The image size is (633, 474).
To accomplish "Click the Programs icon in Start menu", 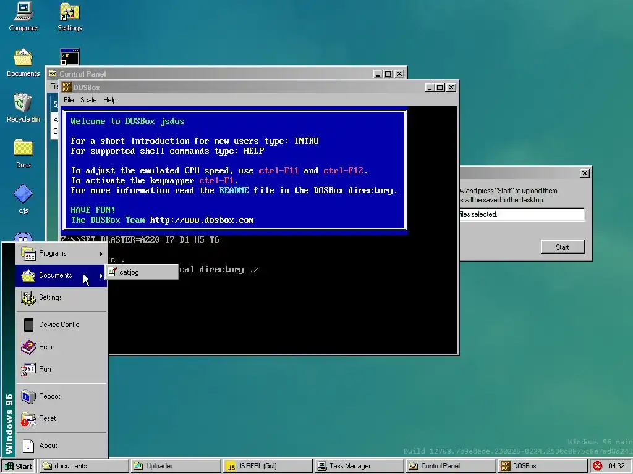I will coord(28,254).
